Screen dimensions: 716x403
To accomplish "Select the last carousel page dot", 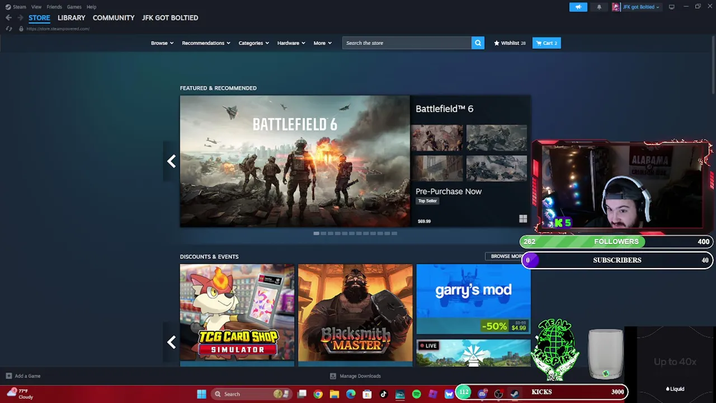I will pos(394,233).
